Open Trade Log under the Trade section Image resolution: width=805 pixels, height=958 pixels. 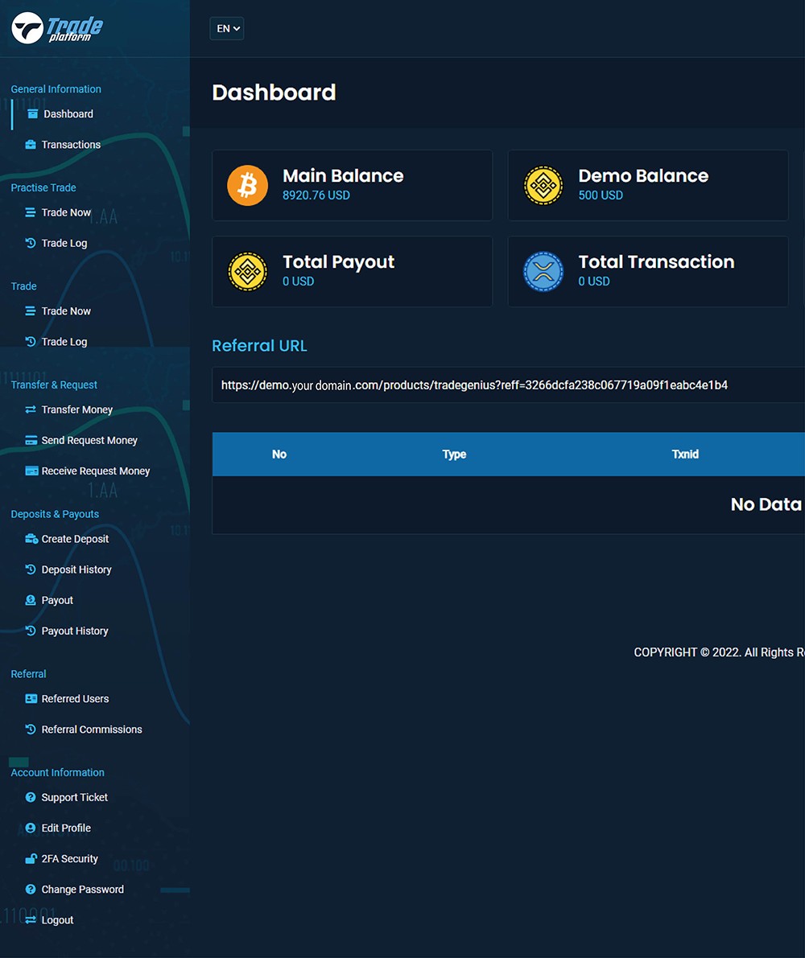[x=64, y=342]
